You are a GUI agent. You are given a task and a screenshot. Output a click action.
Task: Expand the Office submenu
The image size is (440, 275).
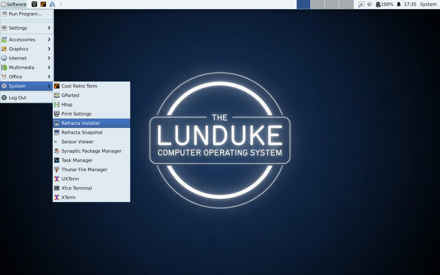point(26,77)
